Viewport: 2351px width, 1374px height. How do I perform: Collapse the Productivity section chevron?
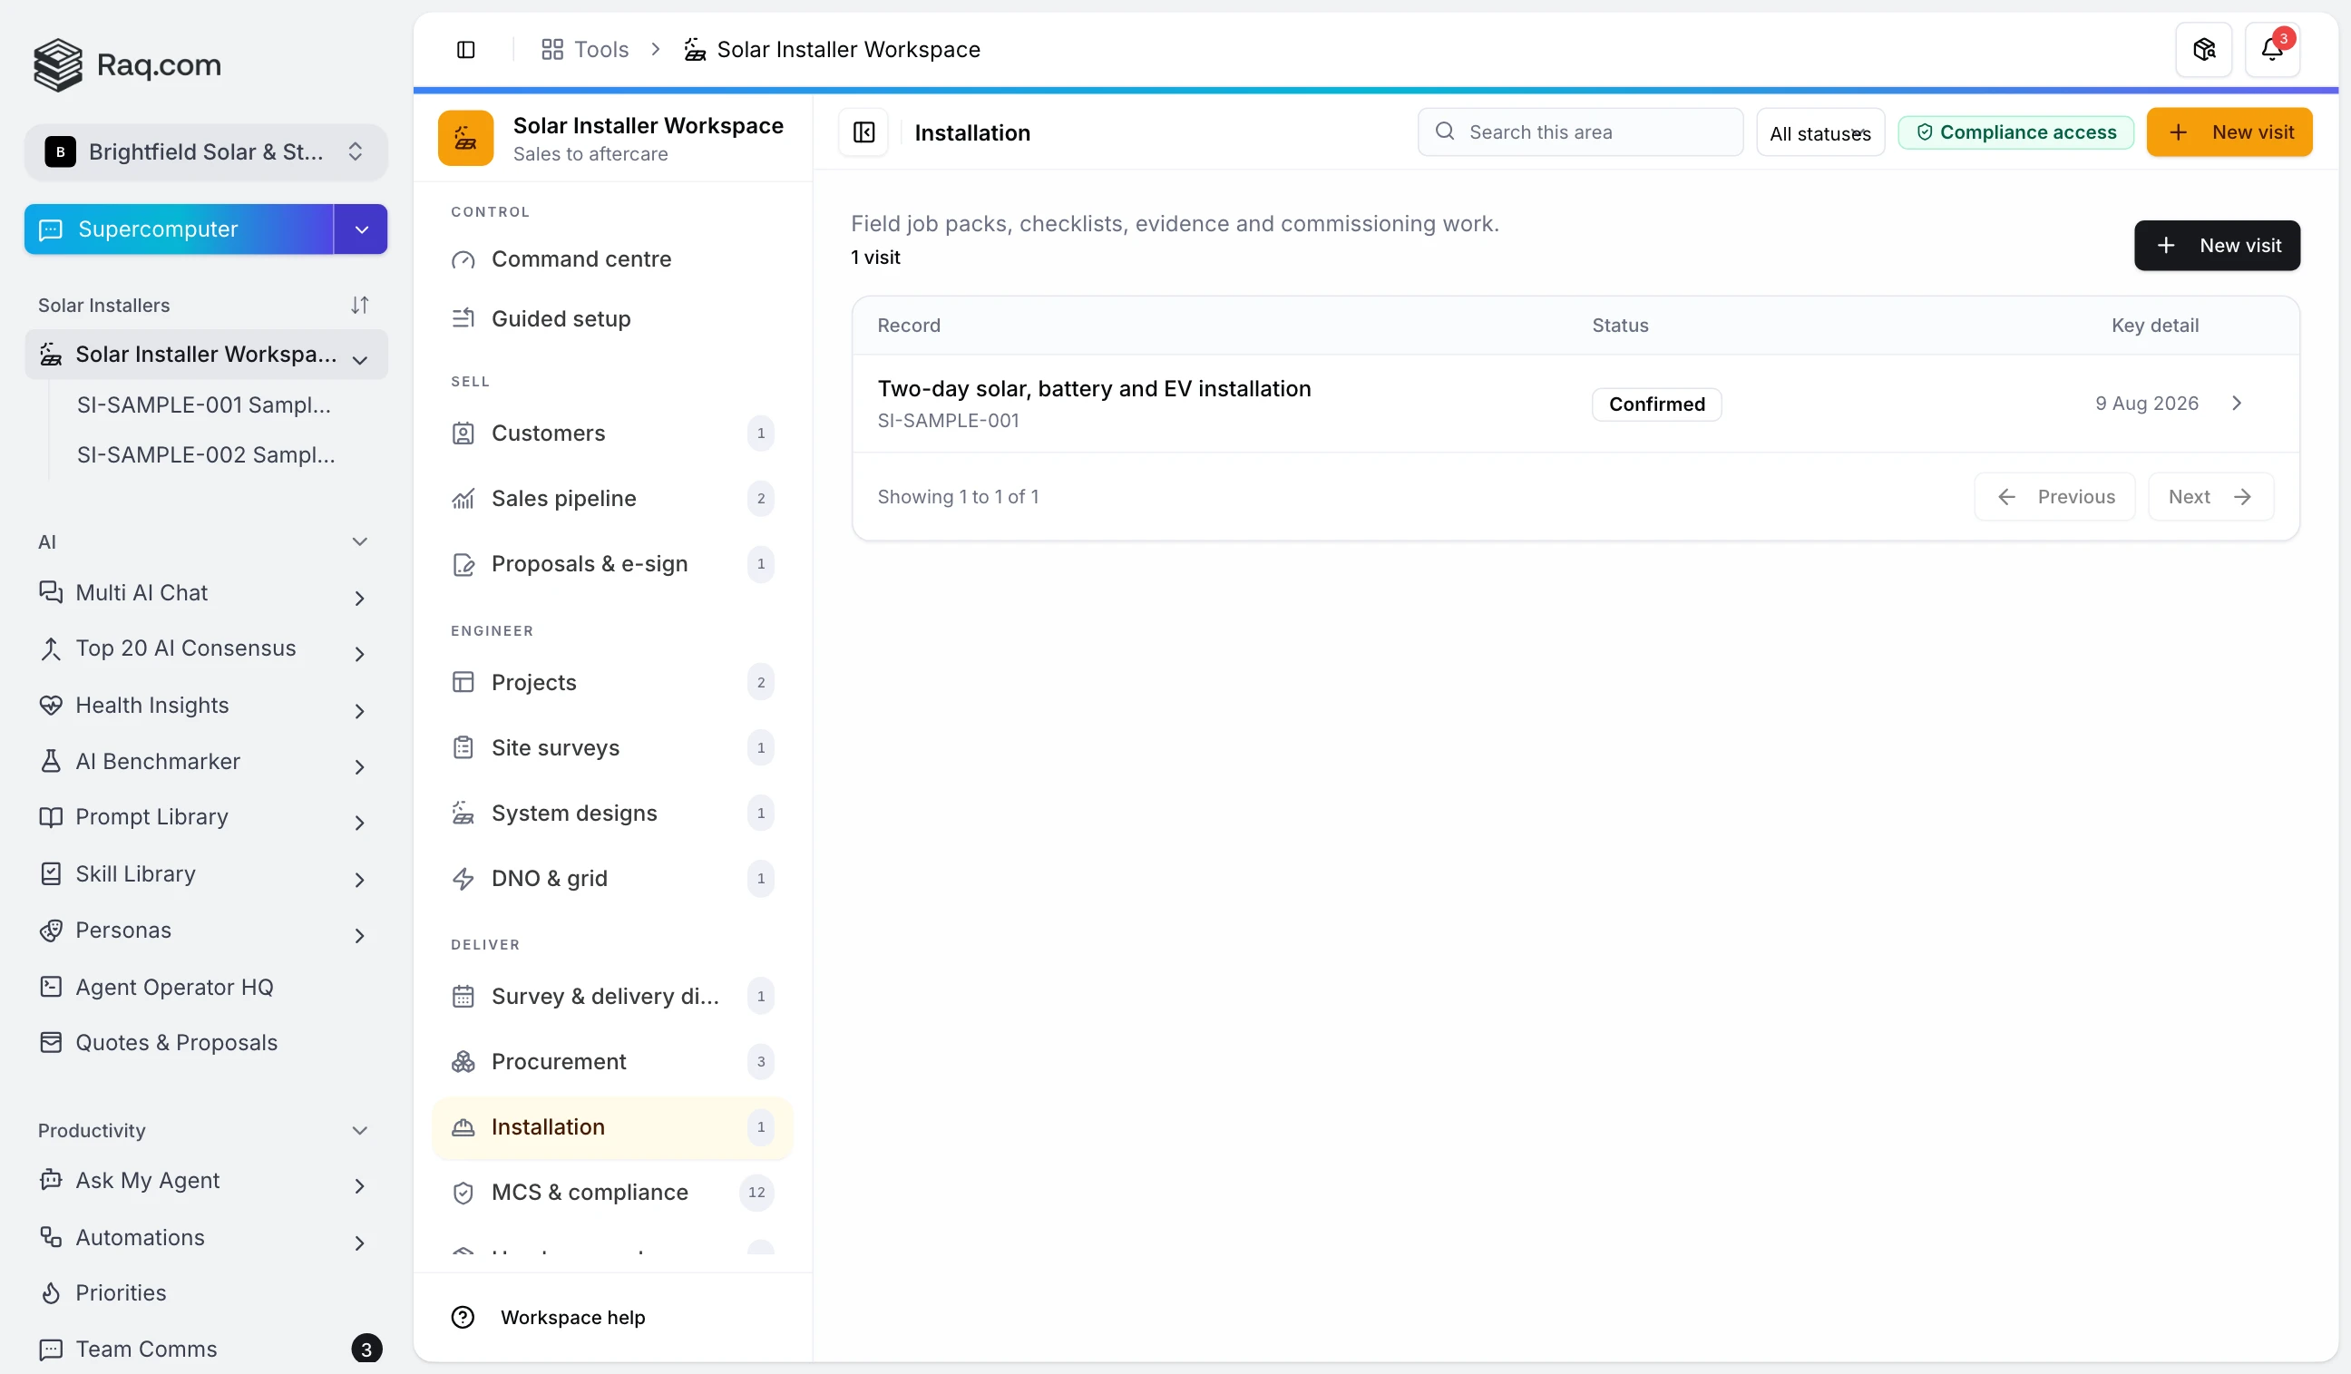tap(360, 1132)
